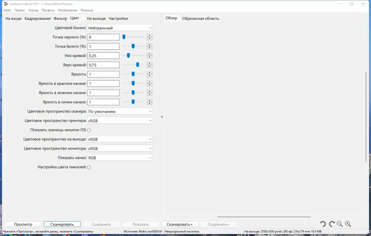Click the Яркость spinner control
Image resolution: width=371 pixels, height=236 pixels.
pos(149,74)
